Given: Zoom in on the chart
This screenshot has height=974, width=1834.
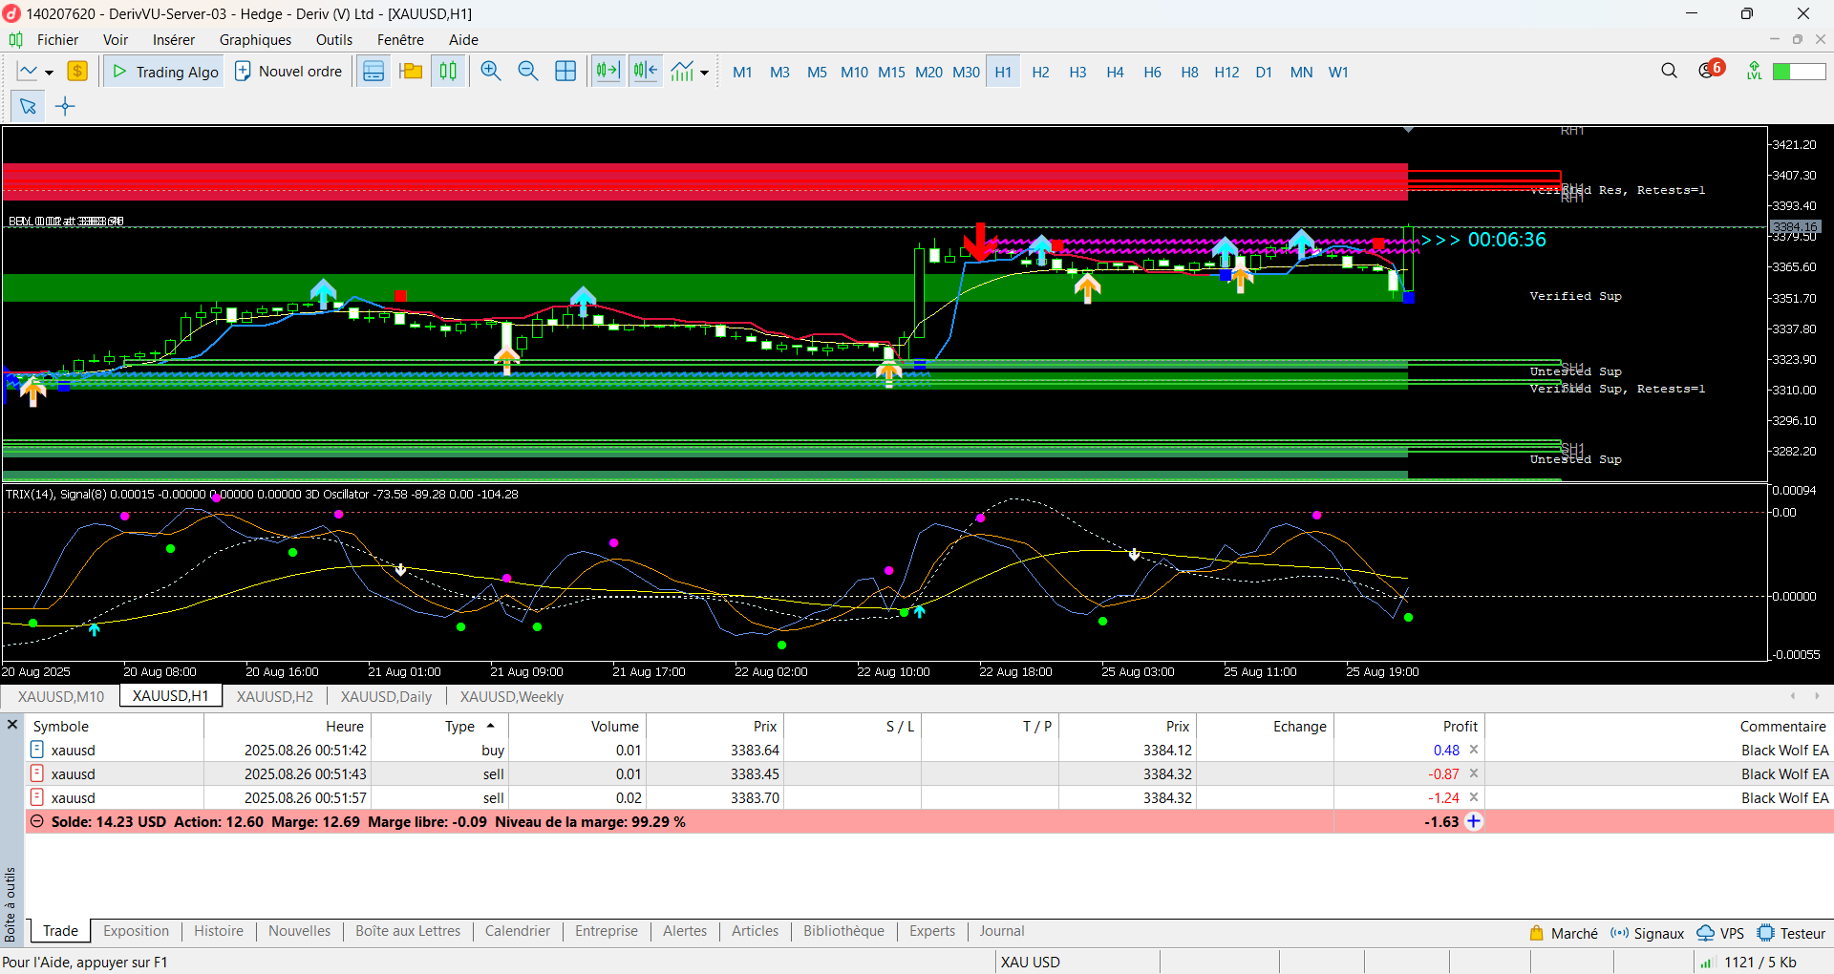Looking at the screenshot, I should coord(491,72).
